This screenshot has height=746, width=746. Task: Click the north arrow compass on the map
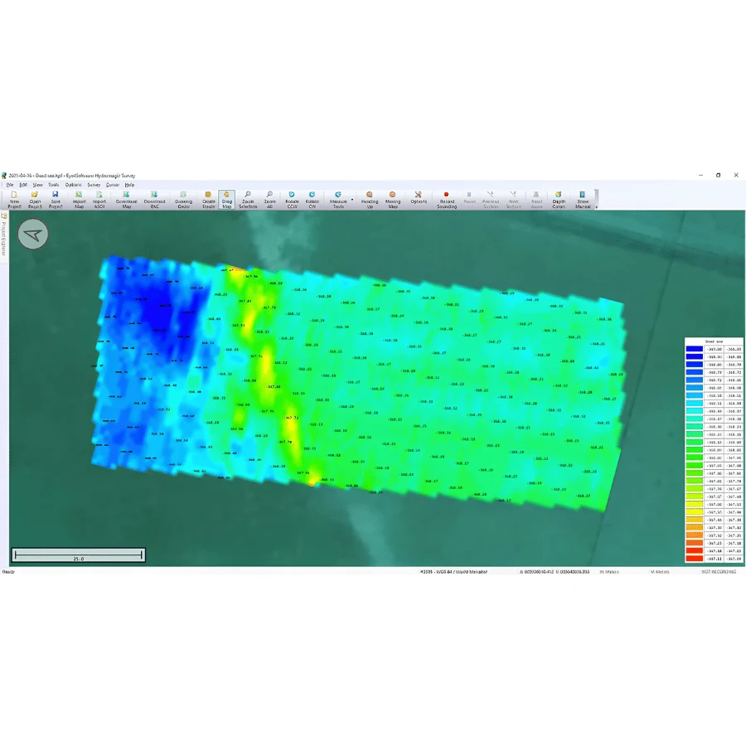33,234
